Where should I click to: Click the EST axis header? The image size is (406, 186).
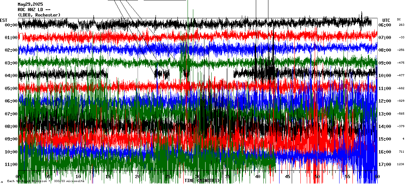tap(4, 20)
